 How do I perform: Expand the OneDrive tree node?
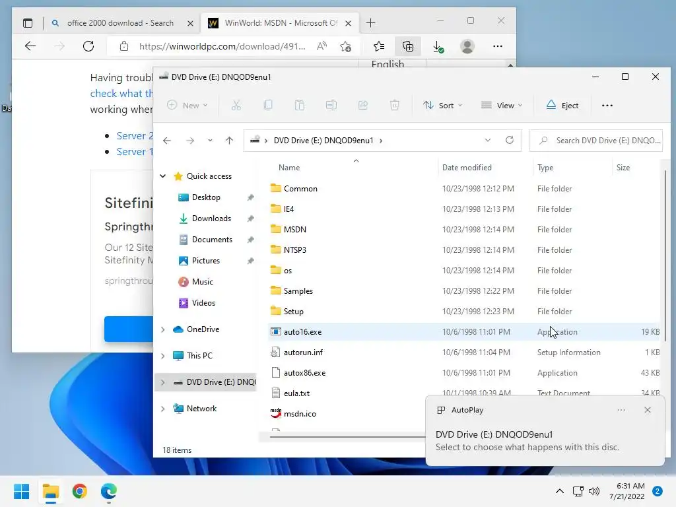pos(163,329)
